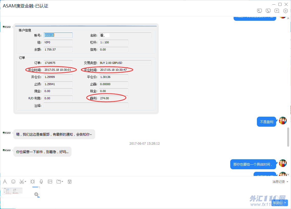The width and height of the screenshot is (291, 209).
Task: Expand the send button options arrow
Action: [286, 203]
